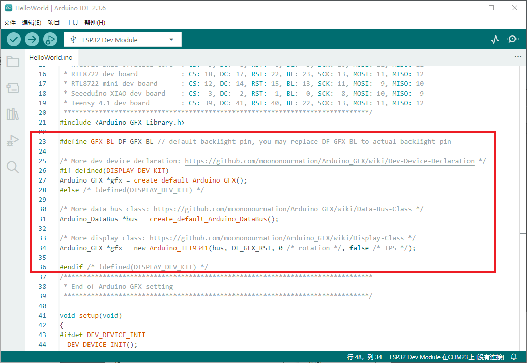Click the #else directive on line 28
Image resolution: width=527 pixels, height=363 pixels.
[69, 190]
